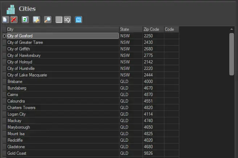The height and width of the screenshot is (158, 238).
Task: Select zip code 4870 cell for Cairns
Action: click(x=153, y=95)
